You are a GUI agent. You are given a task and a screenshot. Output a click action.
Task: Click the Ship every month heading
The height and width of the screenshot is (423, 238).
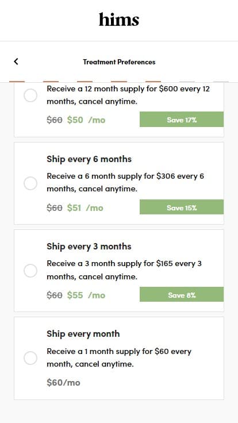tap(83, 334)
